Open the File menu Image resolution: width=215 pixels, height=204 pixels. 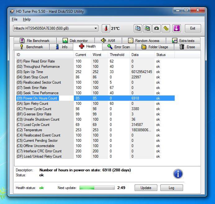[15, 19]
